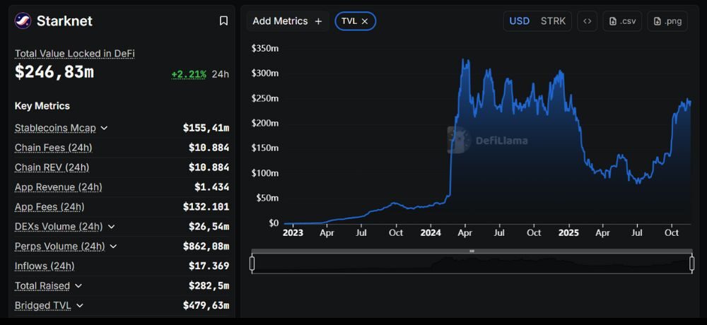This screenshot has width=707, height=325.
Task: Bookmark the Starknet chain
Action: tap(223, 21)
